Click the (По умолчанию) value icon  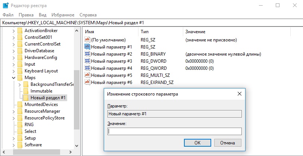point(87,40)
